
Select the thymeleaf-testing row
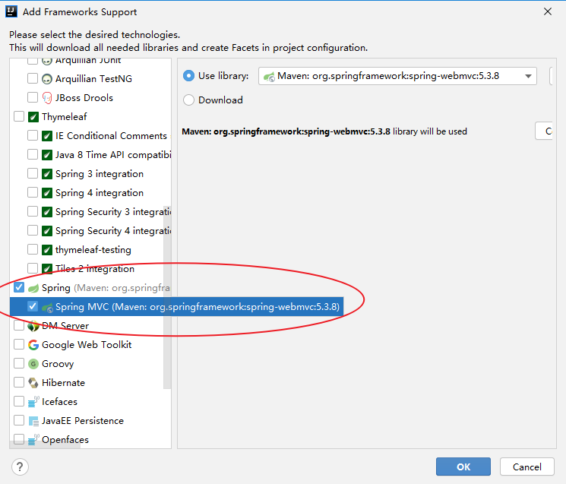[x=90, y=250]
